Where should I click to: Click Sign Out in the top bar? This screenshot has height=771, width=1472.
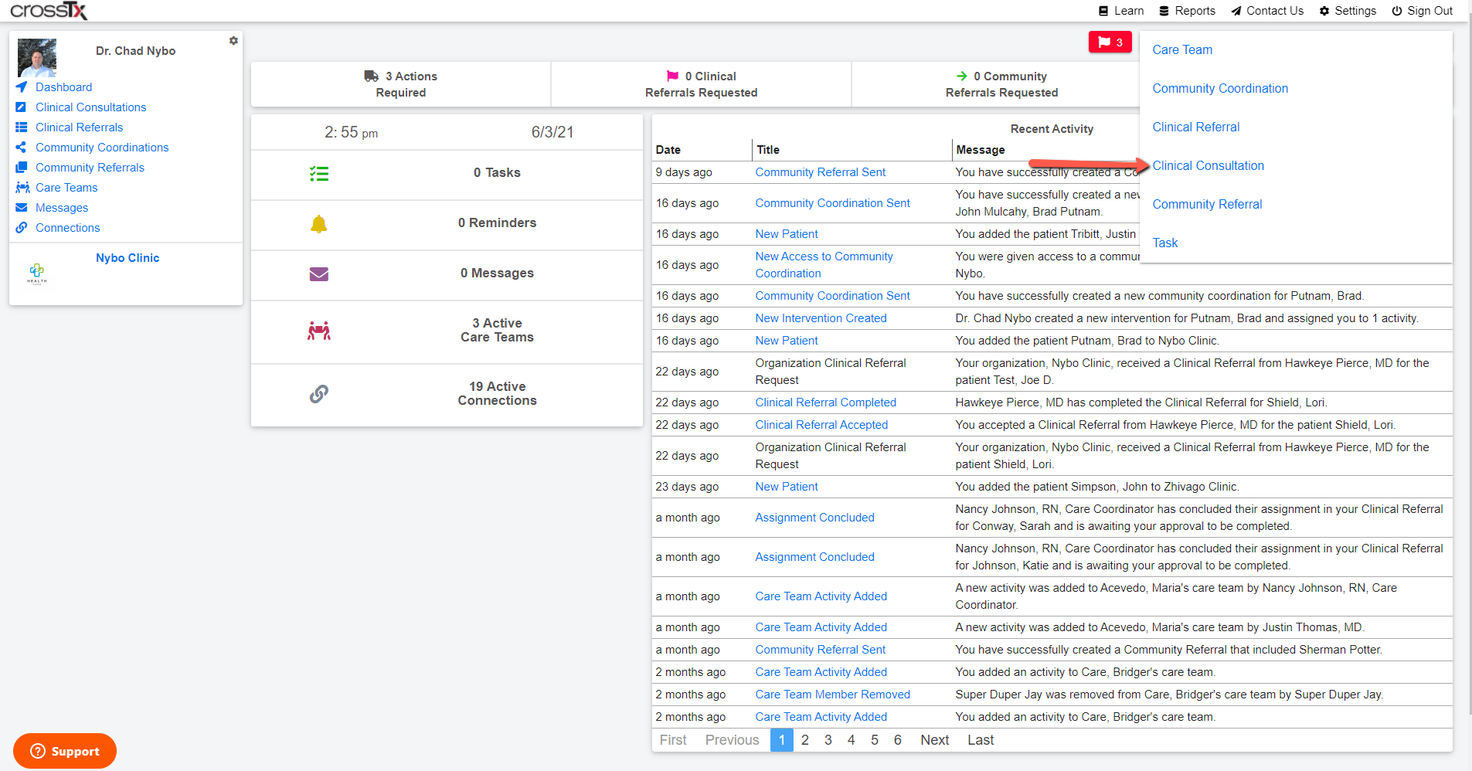[1422, 11]
